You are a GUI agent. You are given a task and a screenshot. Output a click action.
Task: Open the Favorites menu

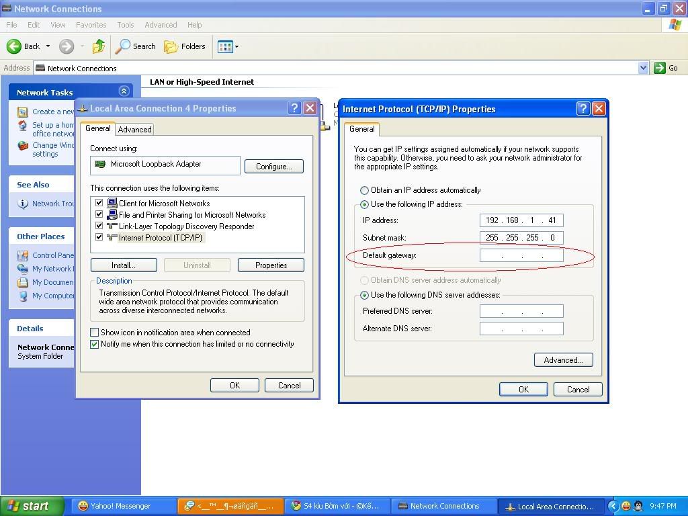[91, 25]
